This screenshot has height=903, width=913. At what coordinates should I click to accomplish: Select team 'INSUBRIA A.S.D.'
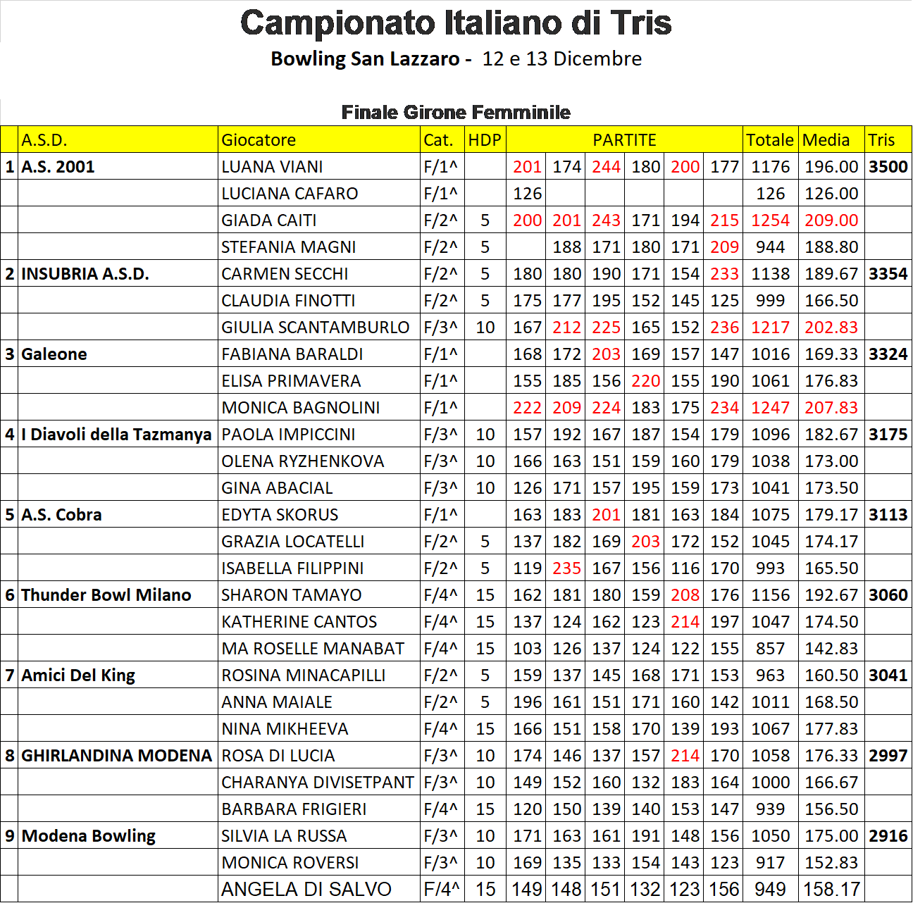pyautogui.click(x=85, y=273)
